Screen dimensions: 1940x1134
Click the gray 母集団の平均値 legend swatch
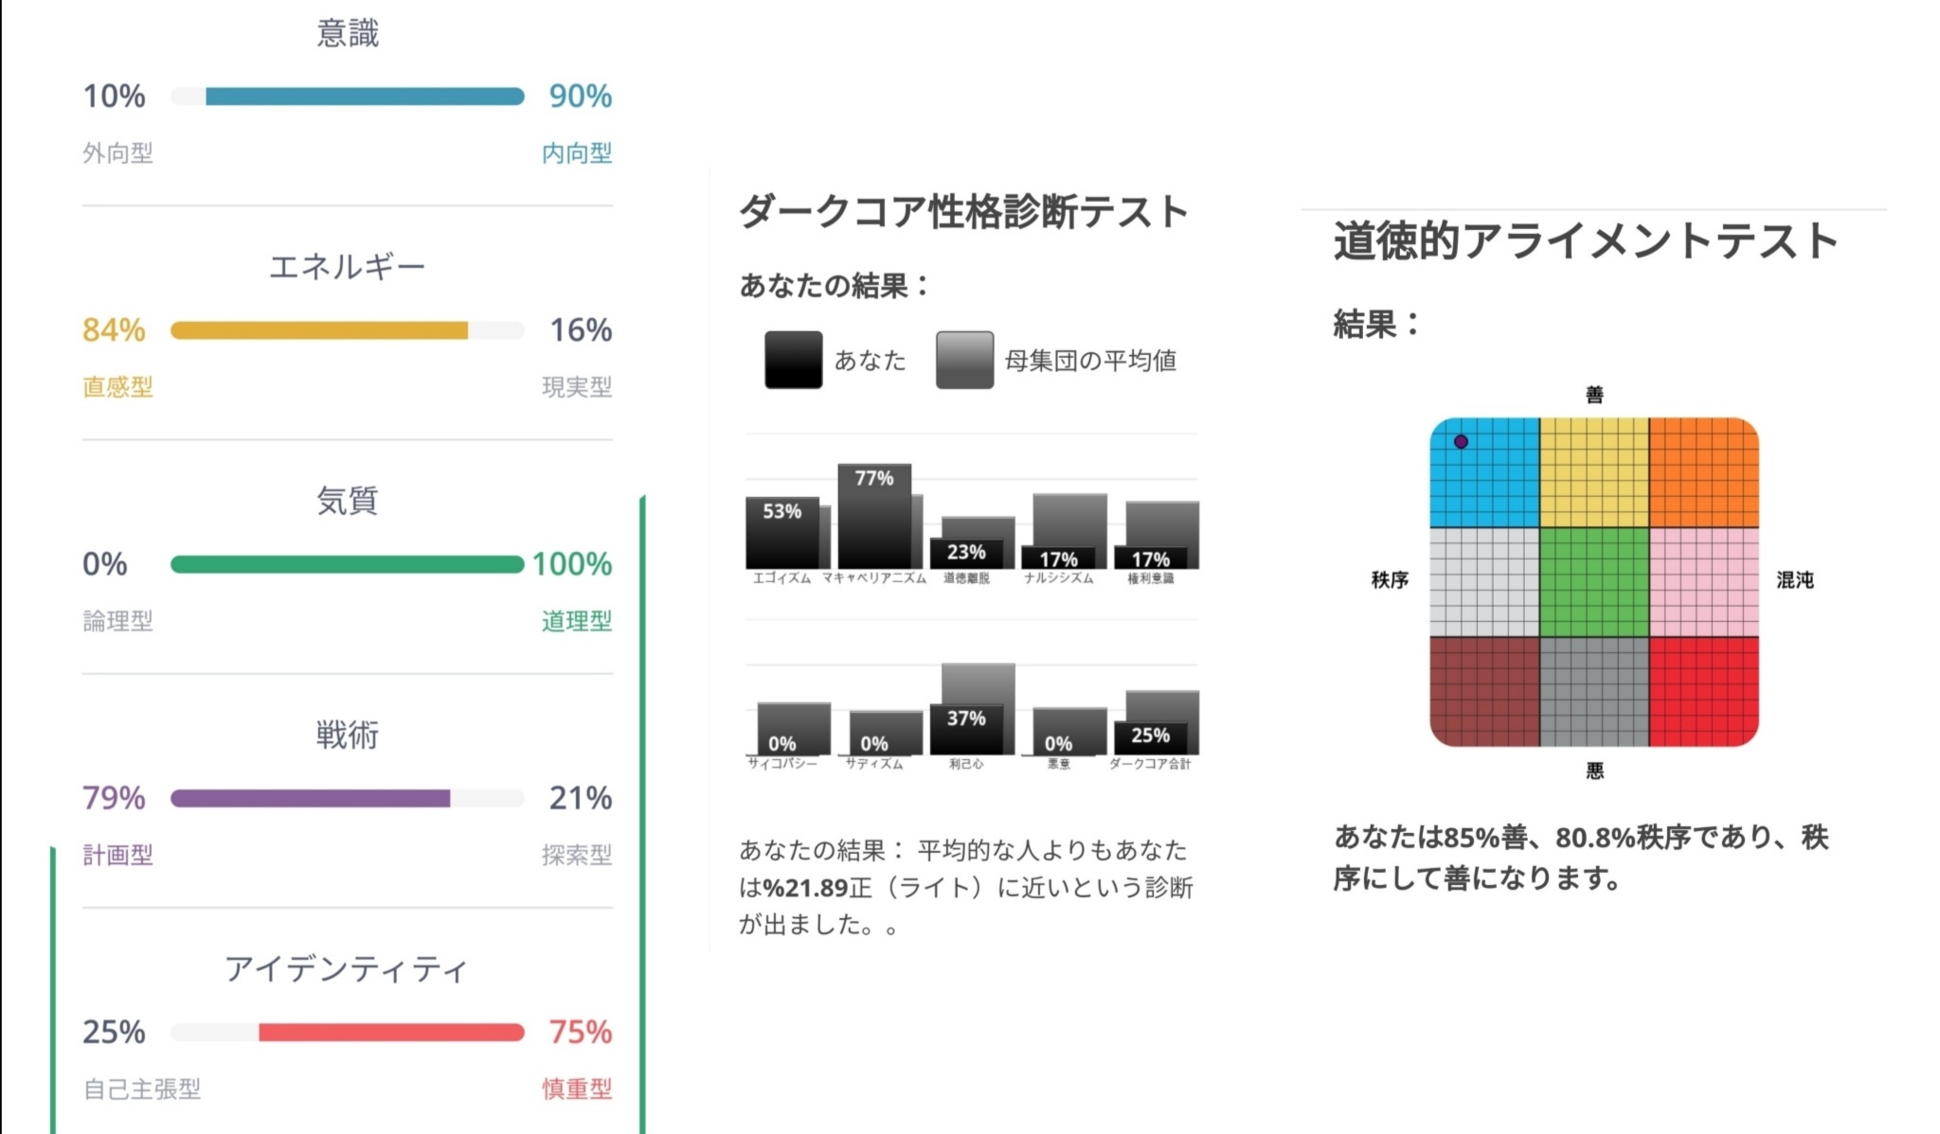964,360
